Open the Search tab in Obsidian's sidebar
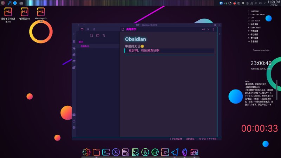281x158 pixels. click(x=88, y=29)
